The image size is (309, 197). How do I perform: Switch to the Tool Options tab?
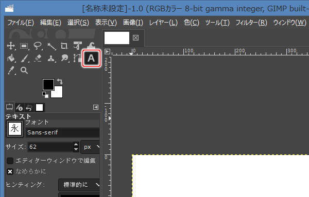[x=9, y=107]
